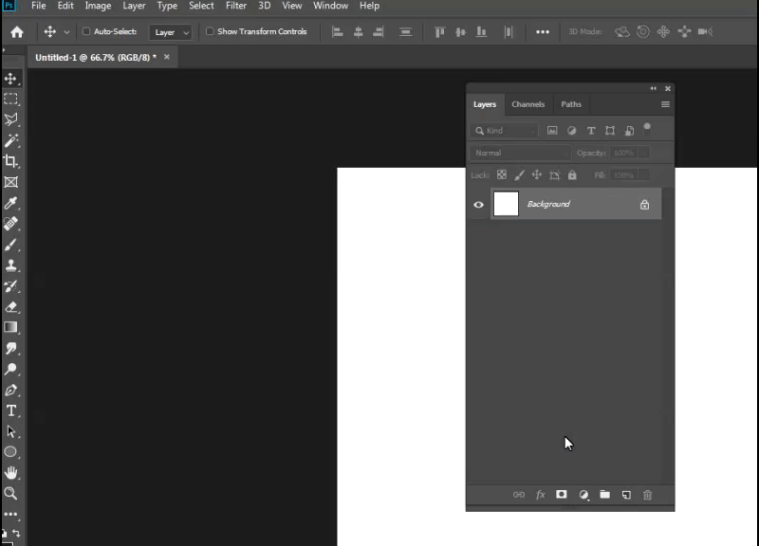Close the Untitled-1 document tab
The image size is (759, 546).
pyautogui.click(x=167, y=57)
